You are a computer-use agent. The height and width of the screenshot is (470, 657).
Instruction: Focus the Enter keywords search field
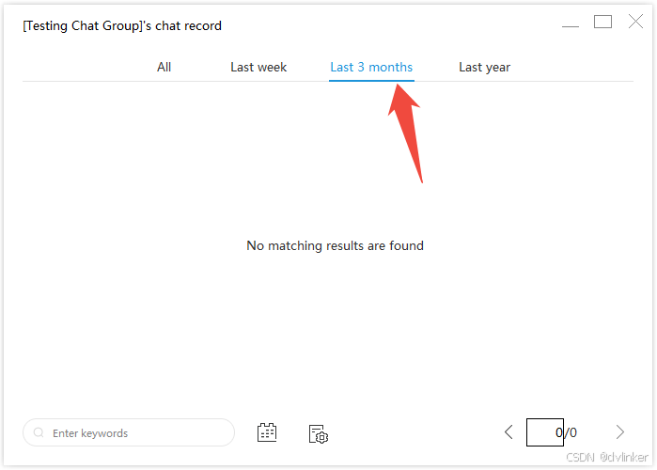pyautogui.click(x=129, y=432)
